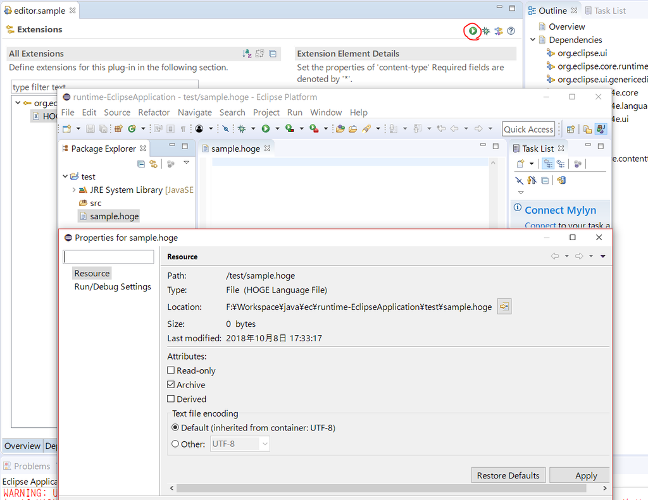Viewport: 648px width, 500px height.
Task: Open the Problems view tab
Action: click(x=27, y=466)
